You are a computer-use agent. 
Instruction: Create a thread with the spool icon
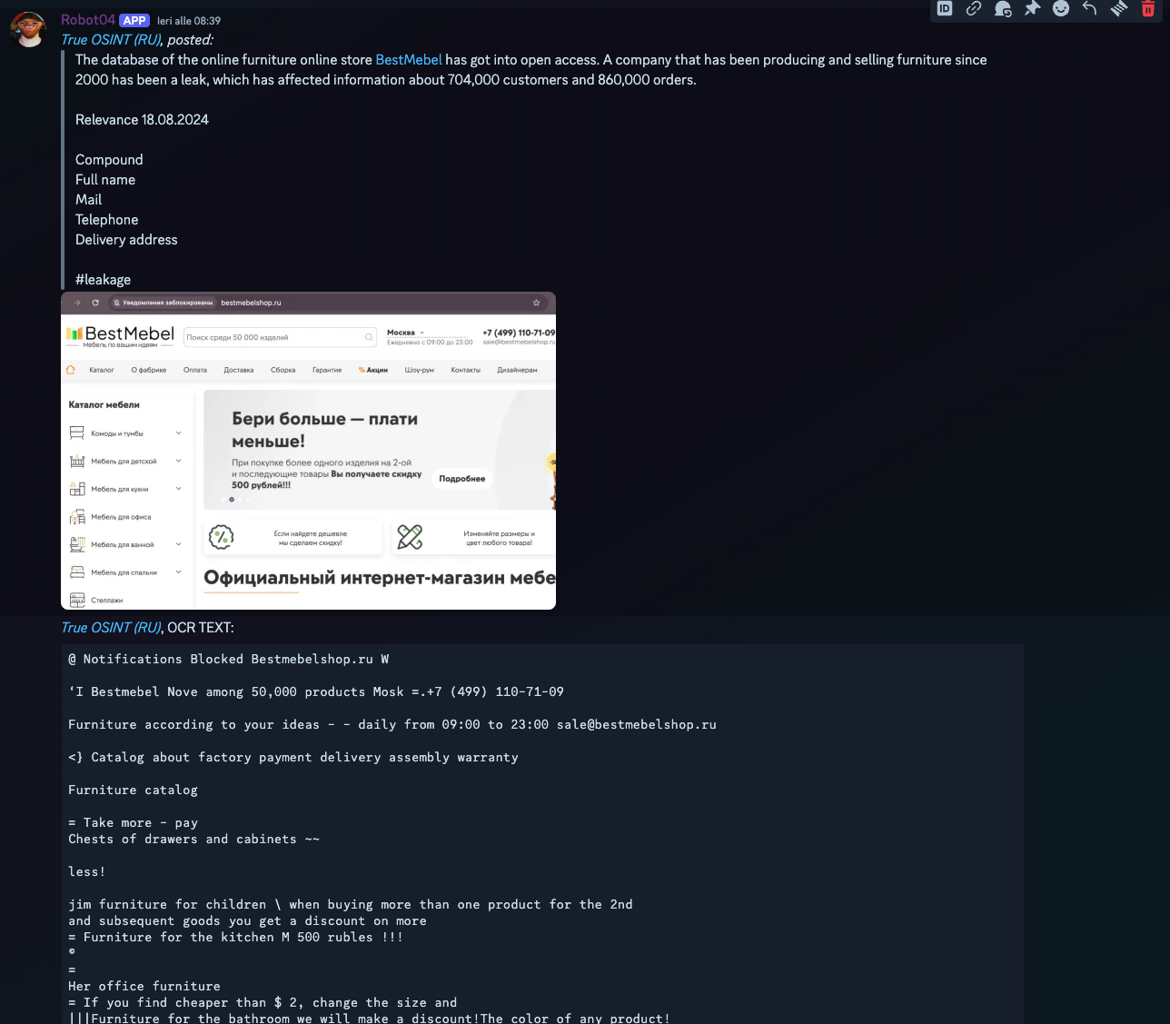[x=1119, y=8]
